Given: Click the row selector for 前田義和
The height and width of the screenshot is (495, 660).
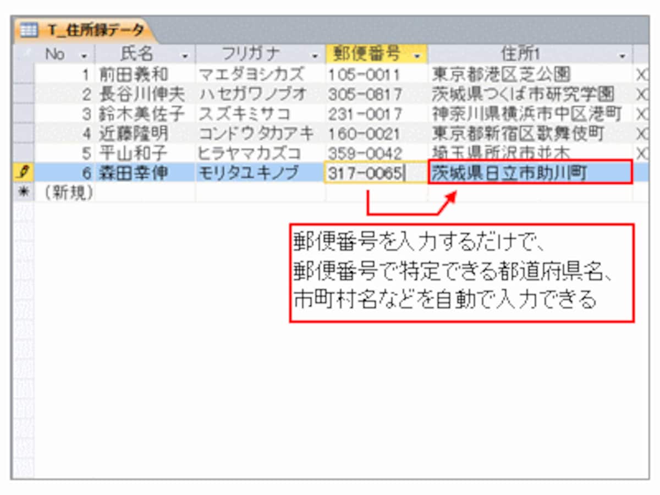Looking at the screenshot, I should (24, 74).
